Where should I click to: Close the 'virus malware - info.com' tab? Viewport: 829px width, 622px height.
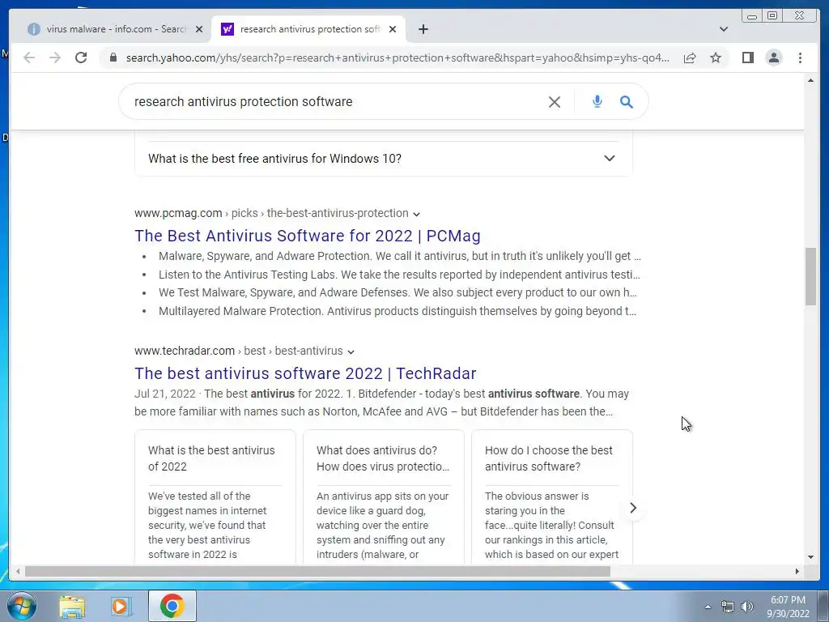[199, 29]
